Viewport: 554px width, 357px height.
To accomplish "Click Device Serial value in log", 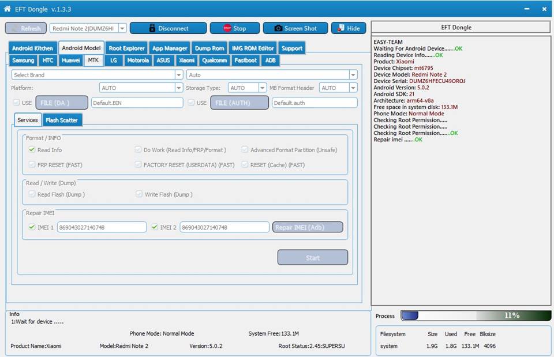I will tap(437, 81).
